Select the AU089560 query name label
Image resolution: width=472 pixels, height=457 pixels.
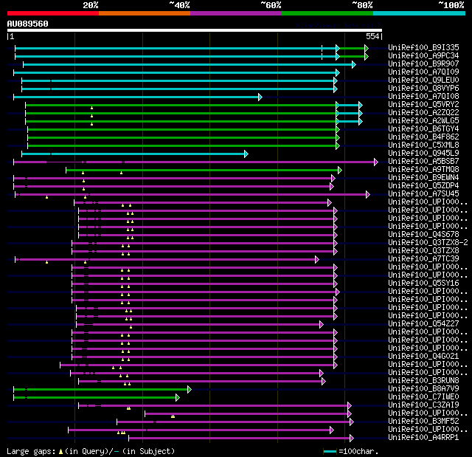click(x=28, y=24)
